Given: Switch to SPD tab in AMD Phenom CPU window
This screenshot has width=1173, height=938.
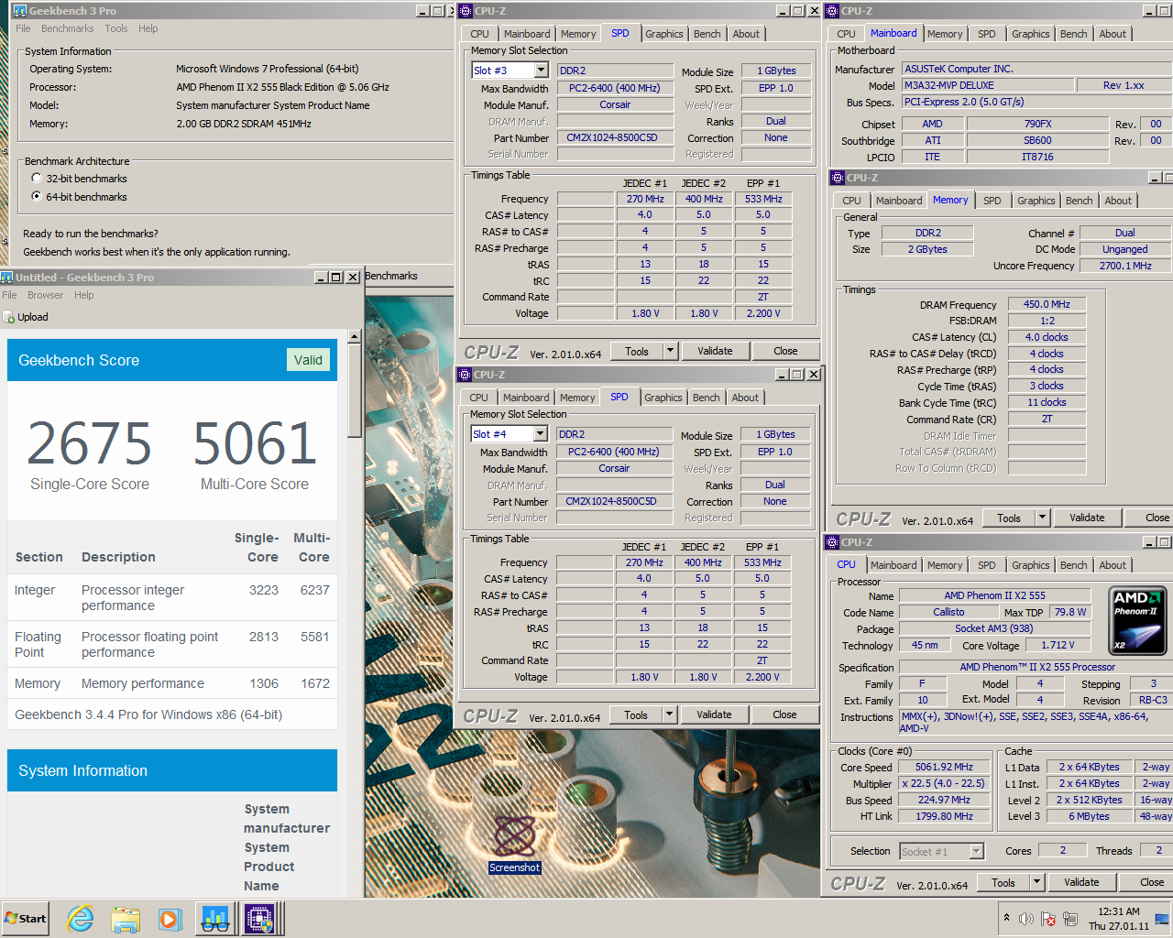Looking at the screenshot, I should click(x=986, y=565).
